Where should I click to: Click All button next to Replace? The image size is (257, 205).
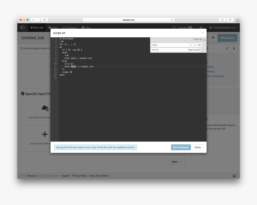coord(199,50)
